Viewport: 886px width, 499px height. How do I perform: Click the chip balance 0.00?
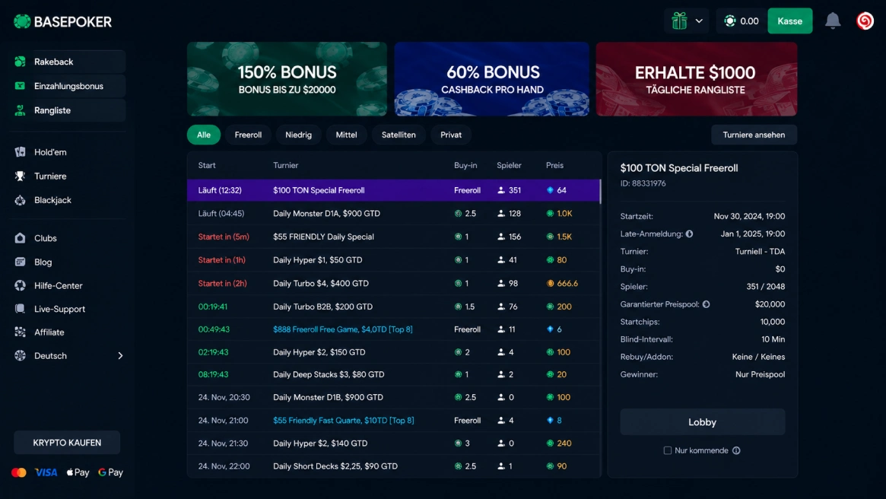(x=742, y=21)
